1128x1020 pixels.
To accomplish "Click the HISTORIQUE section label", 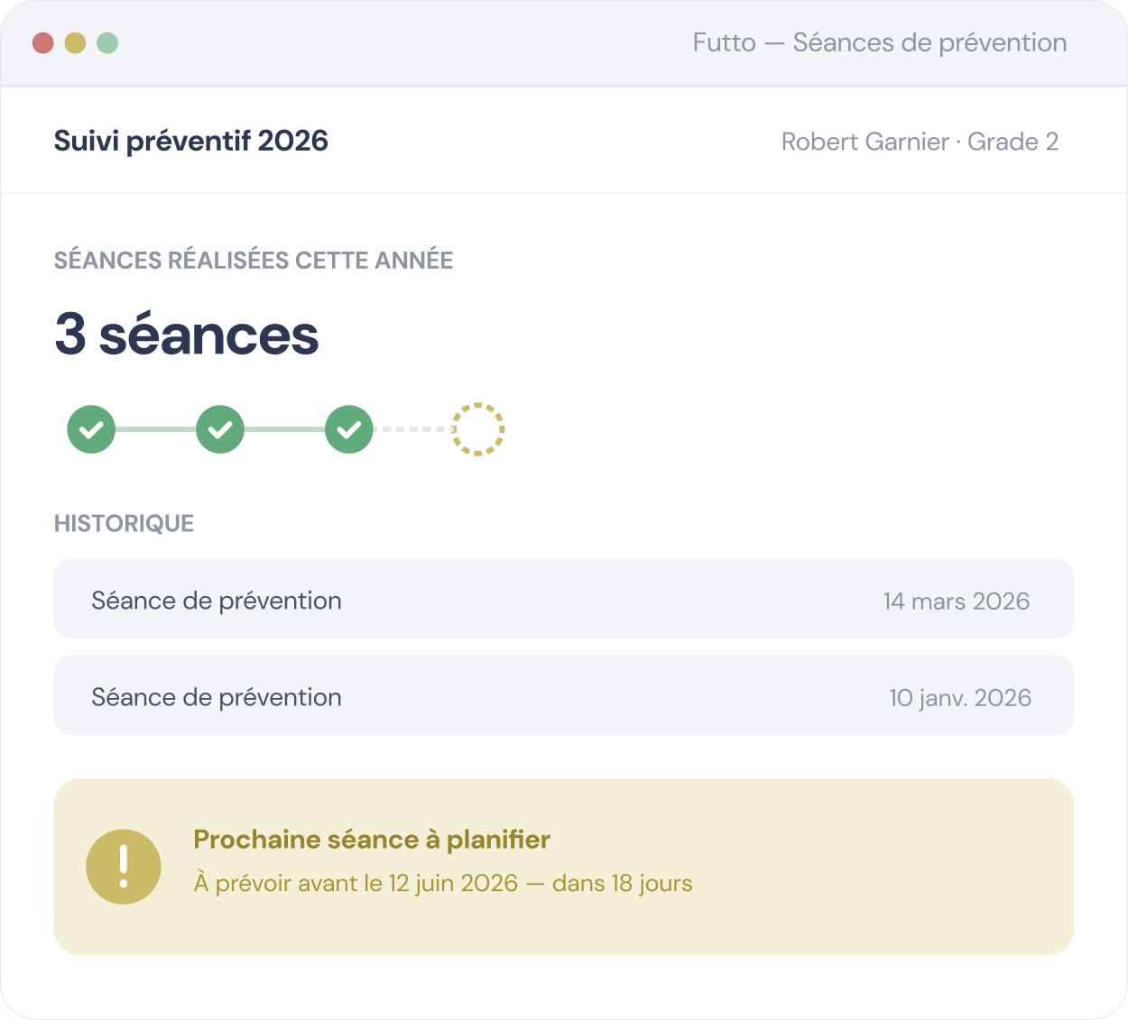I will tap(125, 524).
